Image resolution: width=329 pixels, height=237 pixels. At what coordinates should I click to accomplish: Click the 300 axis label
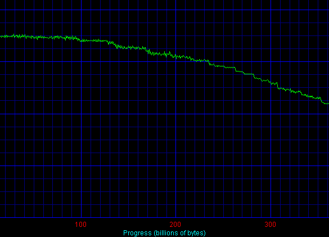pyautogui.click(x=271, y=225)
